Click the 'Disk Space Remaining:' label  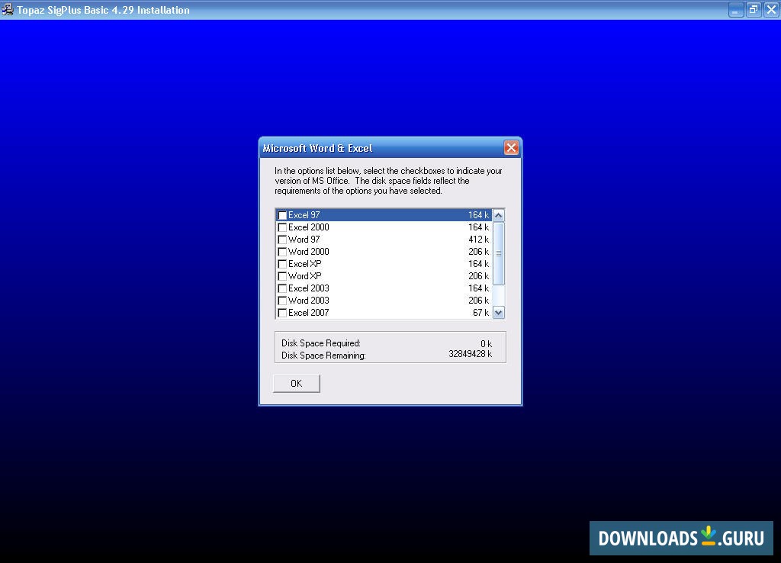(x=323, y=355)
